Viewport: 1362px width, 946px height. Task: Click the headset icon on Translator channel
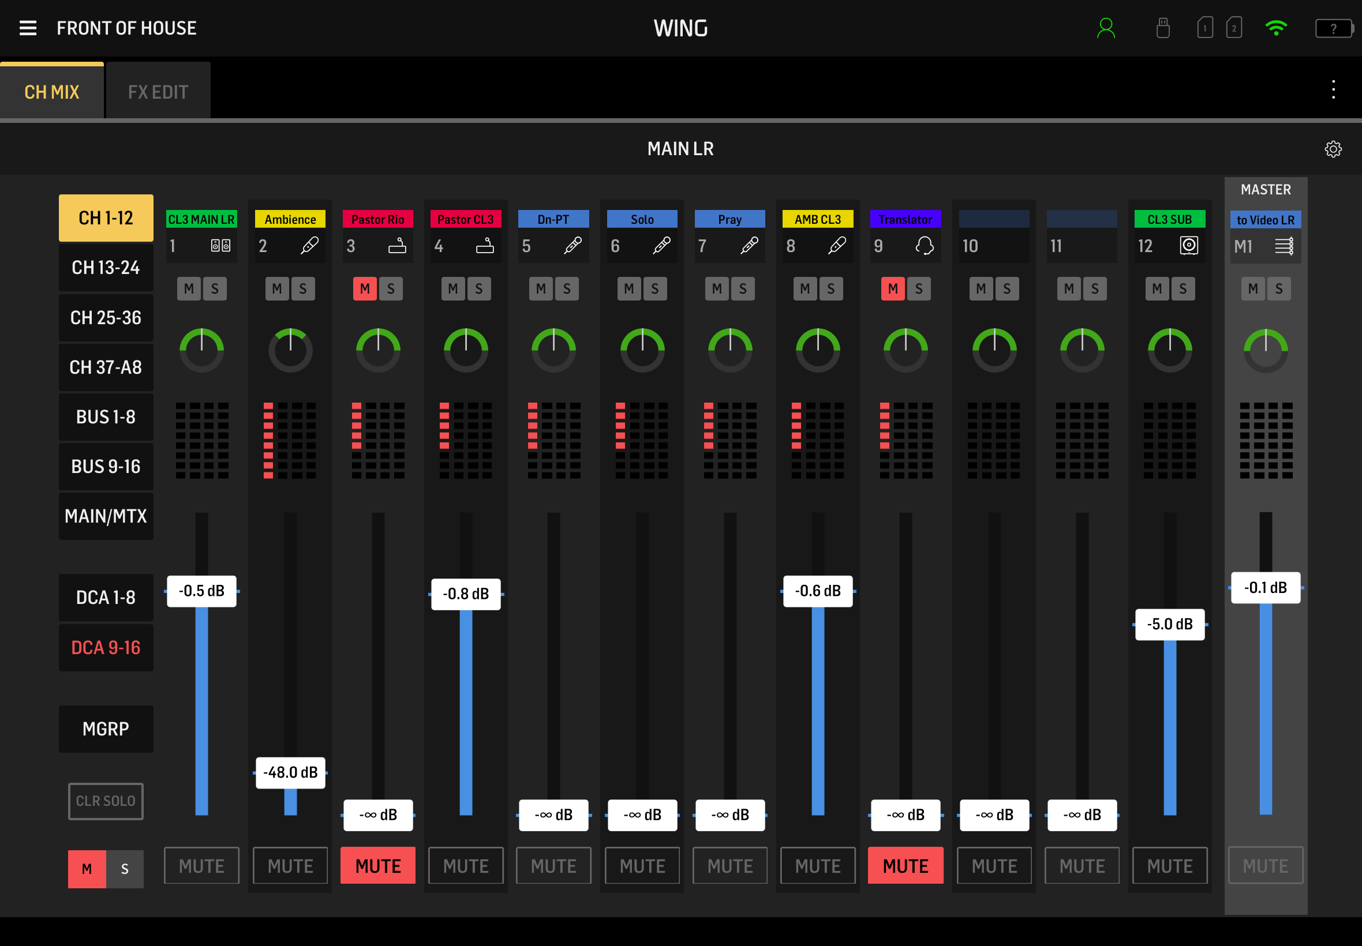924,245
